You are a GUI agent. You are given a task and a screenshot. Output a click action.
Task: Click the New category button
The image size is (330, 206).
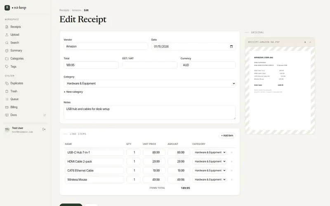coord(73,92)
